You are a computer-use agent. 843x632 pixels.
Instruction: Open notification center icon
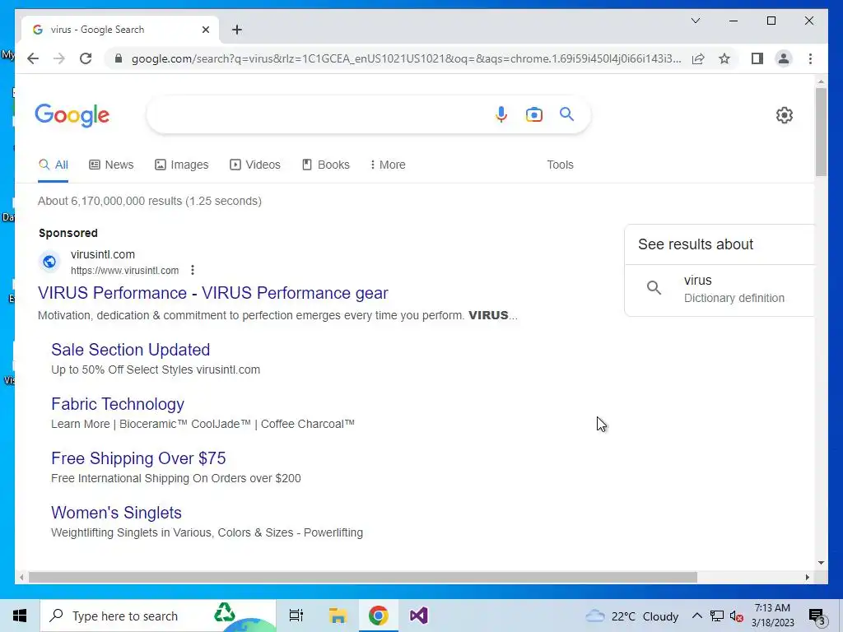click(x=817, y=616)
